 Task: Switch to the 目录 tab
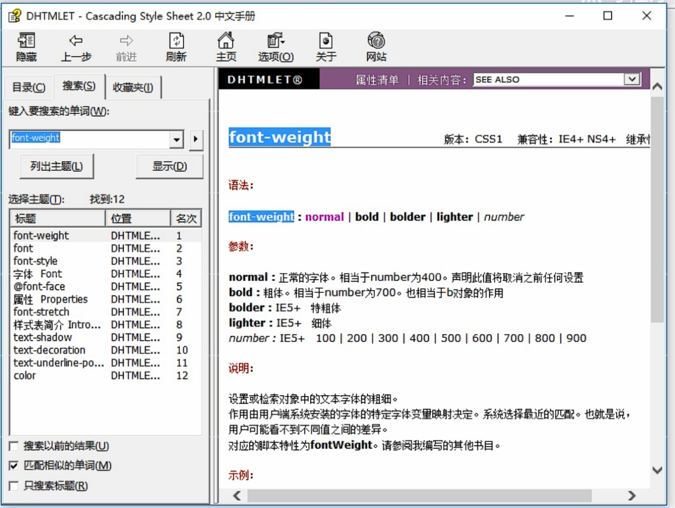[29, 88]
